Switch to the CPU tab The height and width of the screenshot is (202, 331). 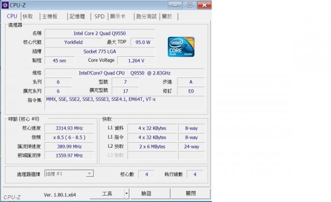12,16
